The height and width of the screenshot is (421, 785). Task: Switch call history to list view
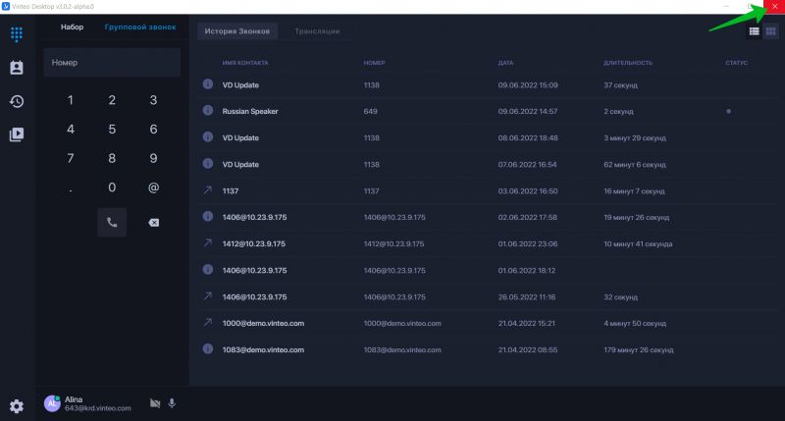pos(754,31)
